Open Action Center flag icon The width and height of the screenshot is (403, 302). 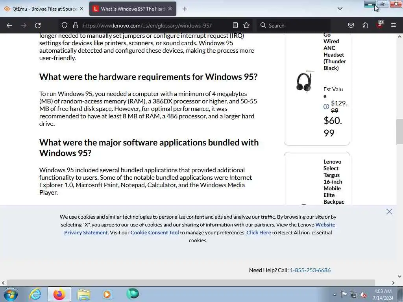(x=344, y=295)
